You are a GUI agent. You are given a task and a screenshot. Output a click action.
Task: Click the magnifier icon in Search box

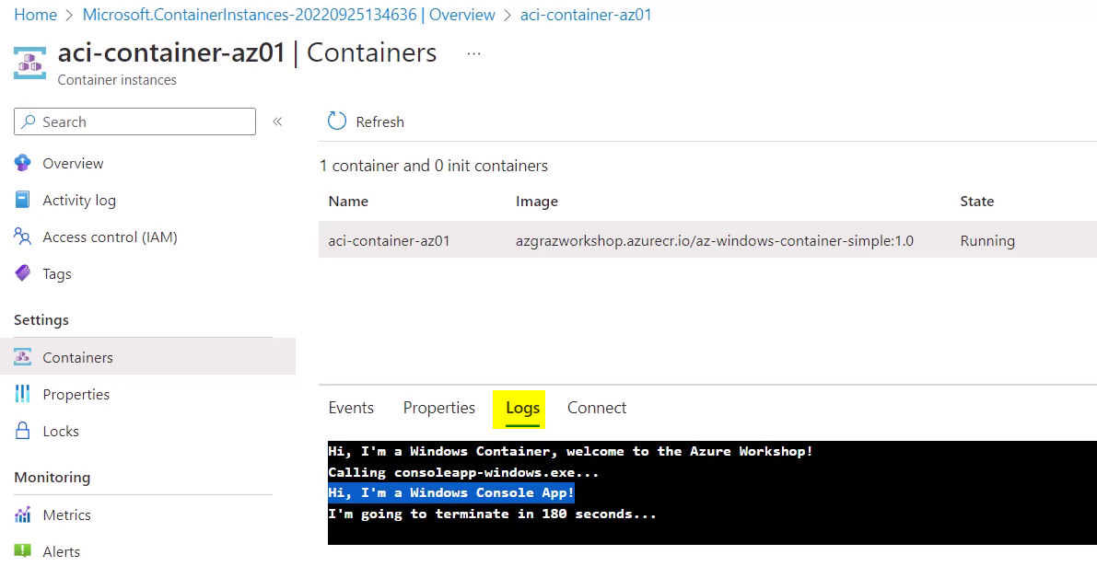[28, 121]
